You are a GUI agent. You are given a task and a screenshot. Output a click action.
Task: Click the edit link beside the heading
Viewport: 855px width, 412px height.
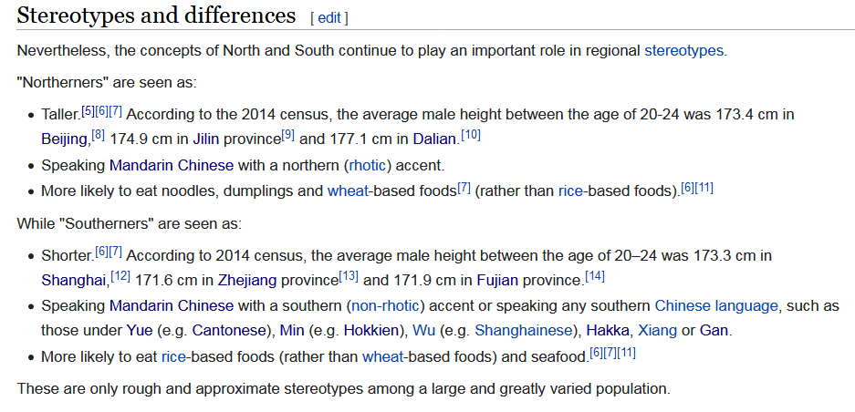328,18
